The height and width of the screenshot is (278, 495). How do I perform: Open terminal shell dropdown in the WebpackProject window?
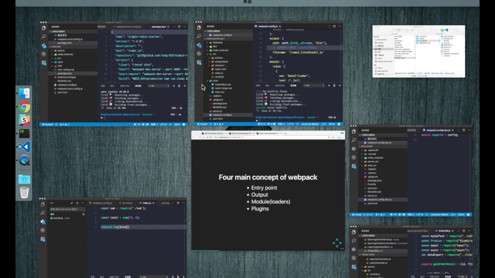[x=313, y=86]
